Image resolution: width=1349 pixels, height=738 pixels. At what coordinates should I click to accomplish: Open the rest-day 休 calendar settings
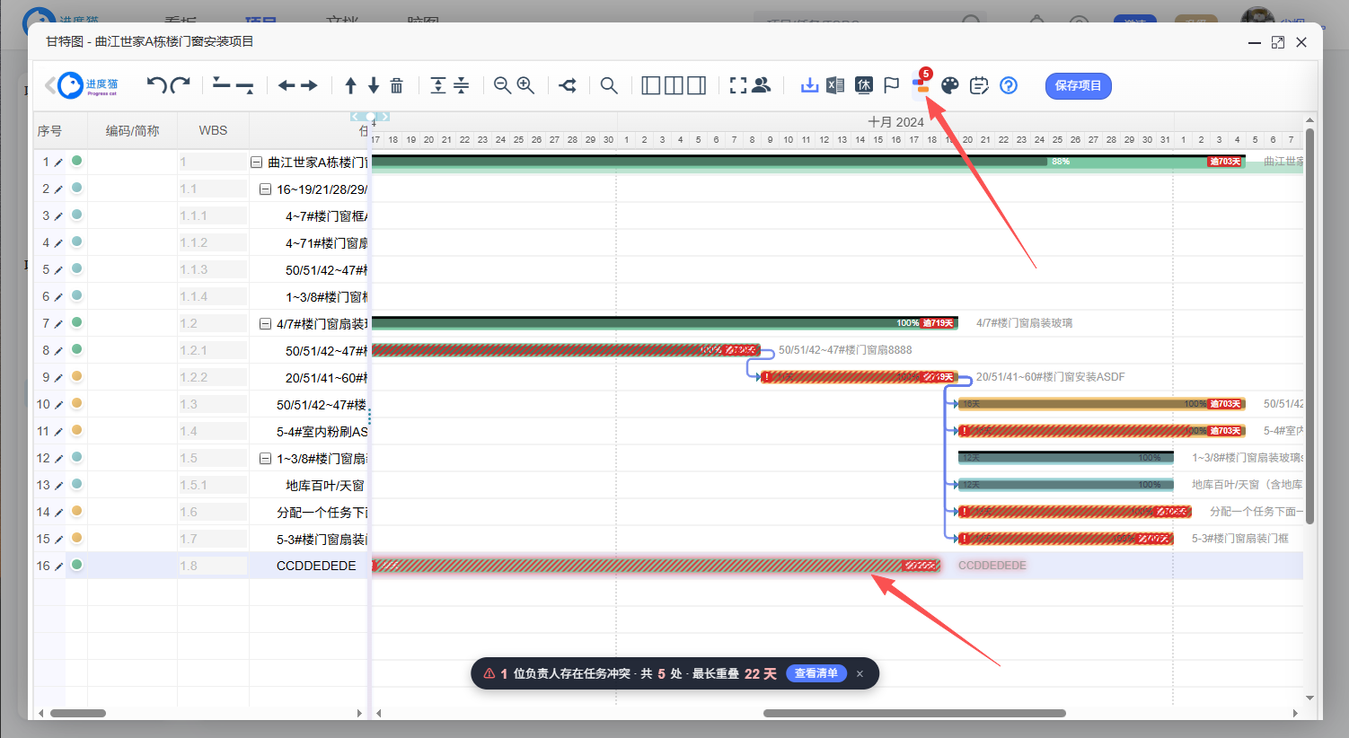pyautogui.click(x=864, y=85)
